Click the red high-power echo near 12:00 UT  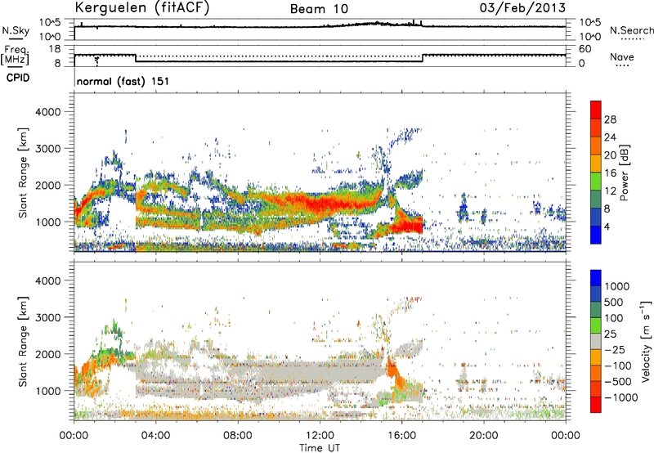(x=321, y=204)
